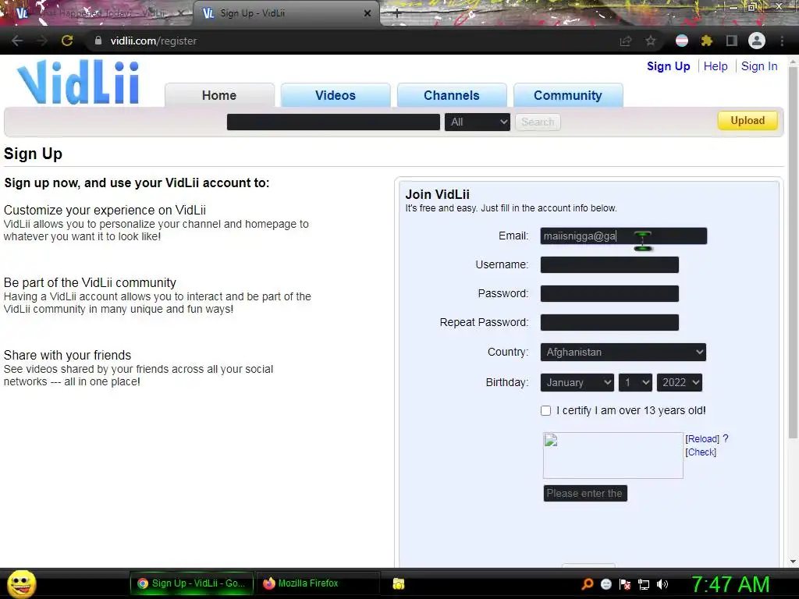This screenshot has height=599, width=799.
Task: Focus the Password input field
Action: 609,294
